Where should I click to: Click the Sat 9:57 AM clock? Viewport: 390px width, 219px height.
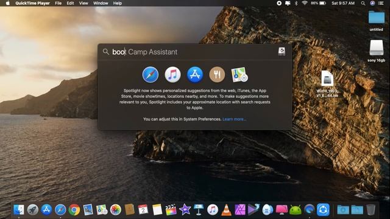(343, 3)
